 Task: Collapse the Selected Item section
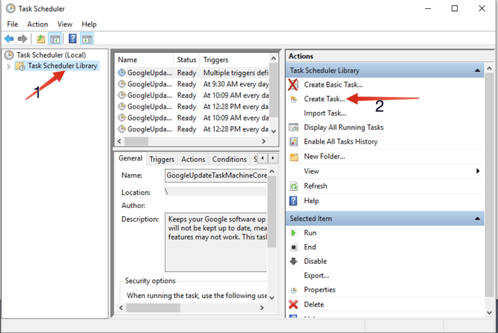tap(477, 218)
